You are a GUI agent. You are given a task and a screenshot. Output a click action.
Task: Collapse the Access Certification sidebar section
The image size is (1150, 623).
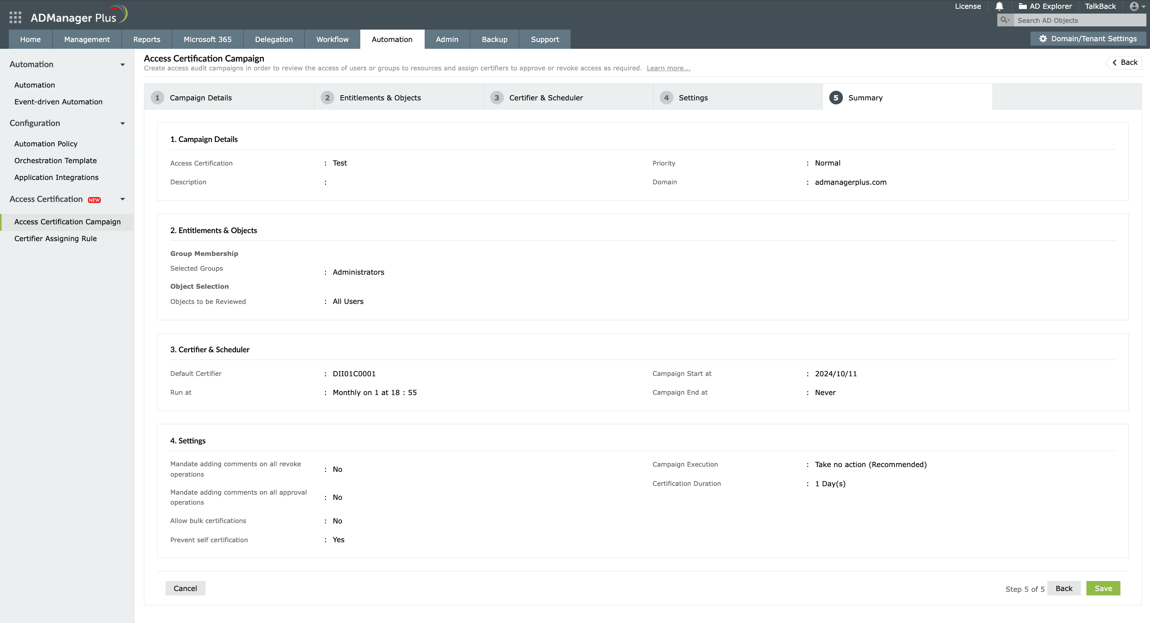pos(122,199)
